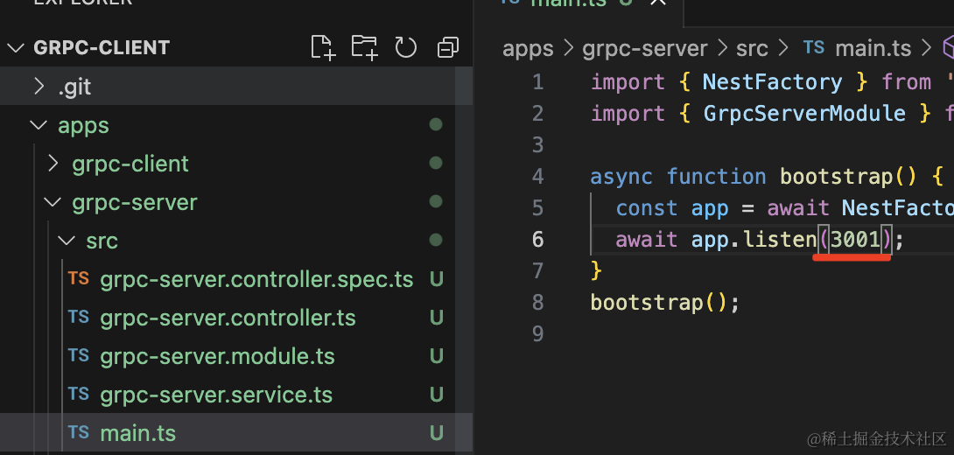Click the TS icon in the breadcrumb path

click(814, 48)
